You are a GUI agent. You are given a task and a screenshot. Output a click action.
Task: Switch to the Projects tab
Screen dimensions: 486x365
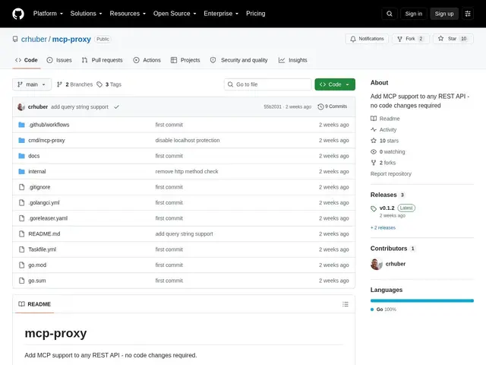(185, 60)
